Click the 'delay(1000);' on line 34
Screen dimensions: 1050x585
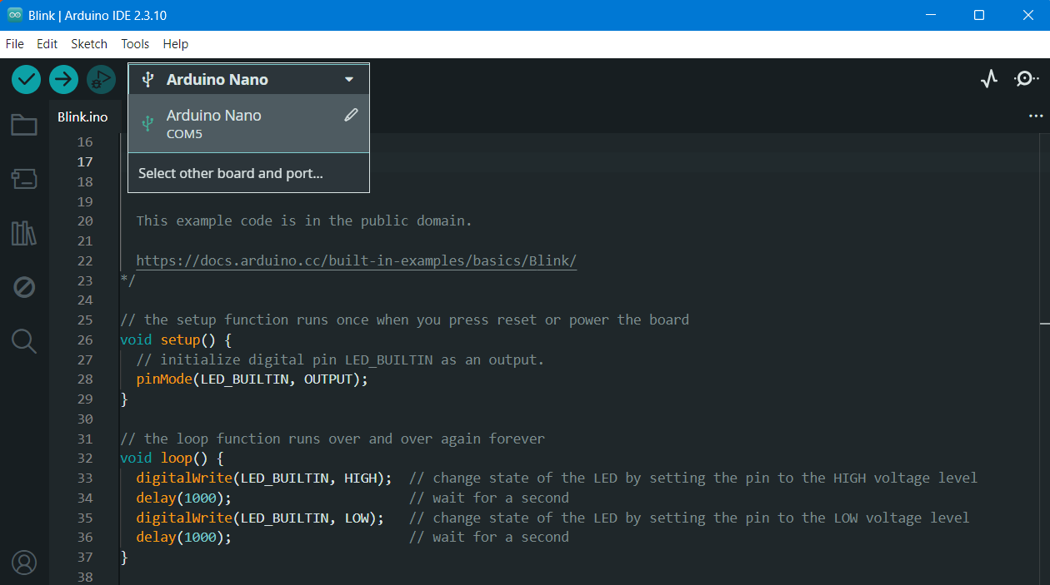pyautogui.click(x=183, y=498)
